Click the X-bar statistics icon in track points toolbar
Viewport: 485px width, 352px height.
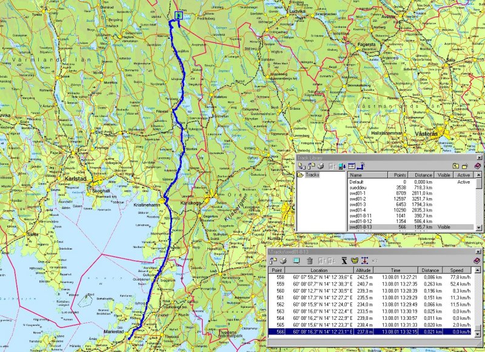pos(344,261)
